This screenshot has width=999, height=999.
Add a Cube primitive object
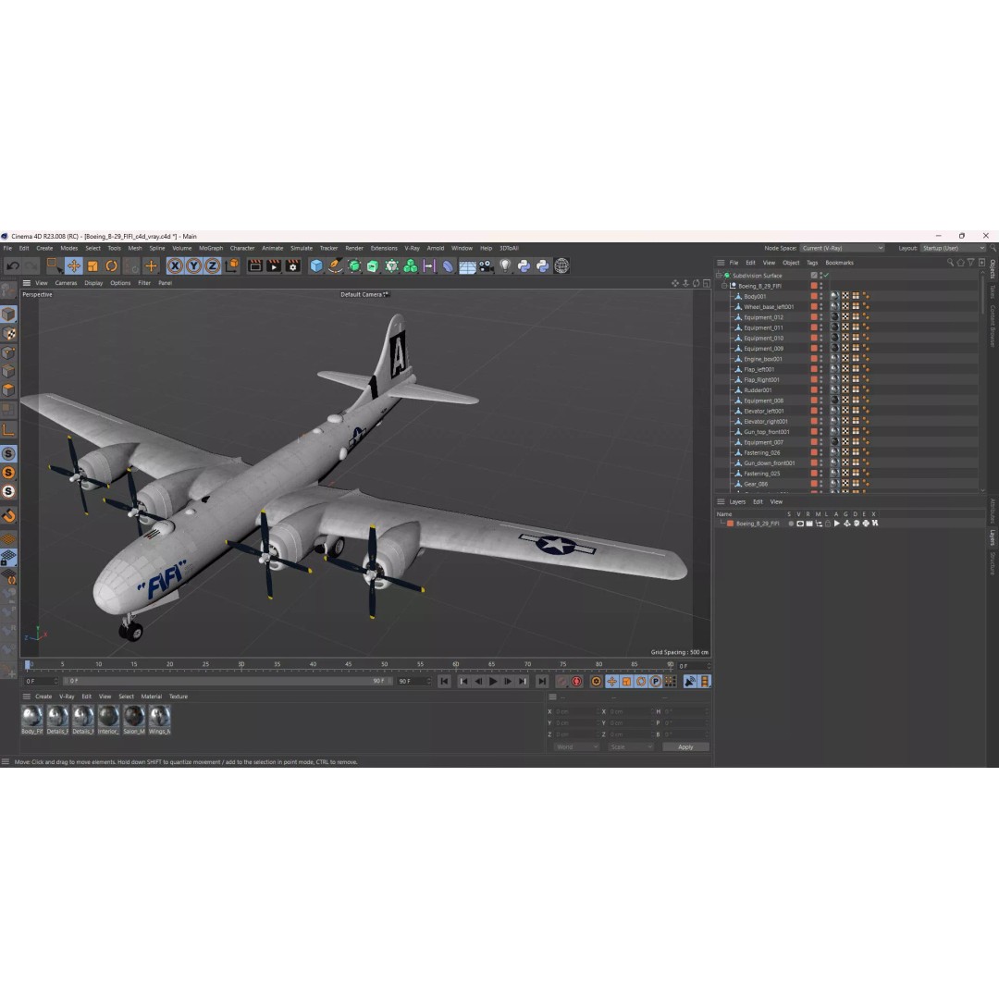coord(316,265)
